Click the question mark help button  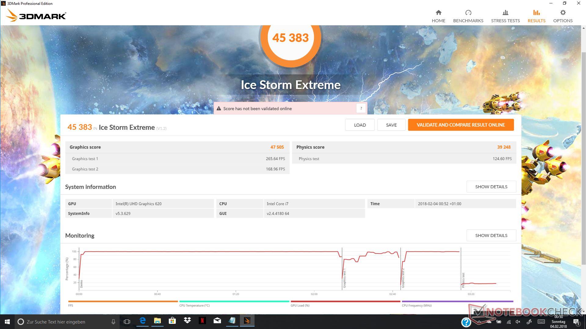[361, 108]
